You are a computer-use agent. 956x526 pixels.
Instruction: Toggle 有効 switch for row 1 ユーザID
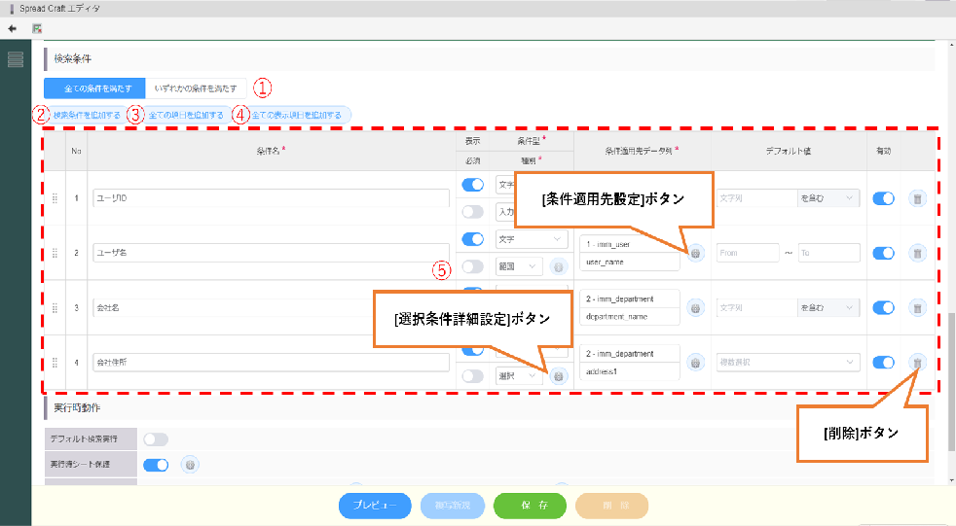[x=884, y=198]
